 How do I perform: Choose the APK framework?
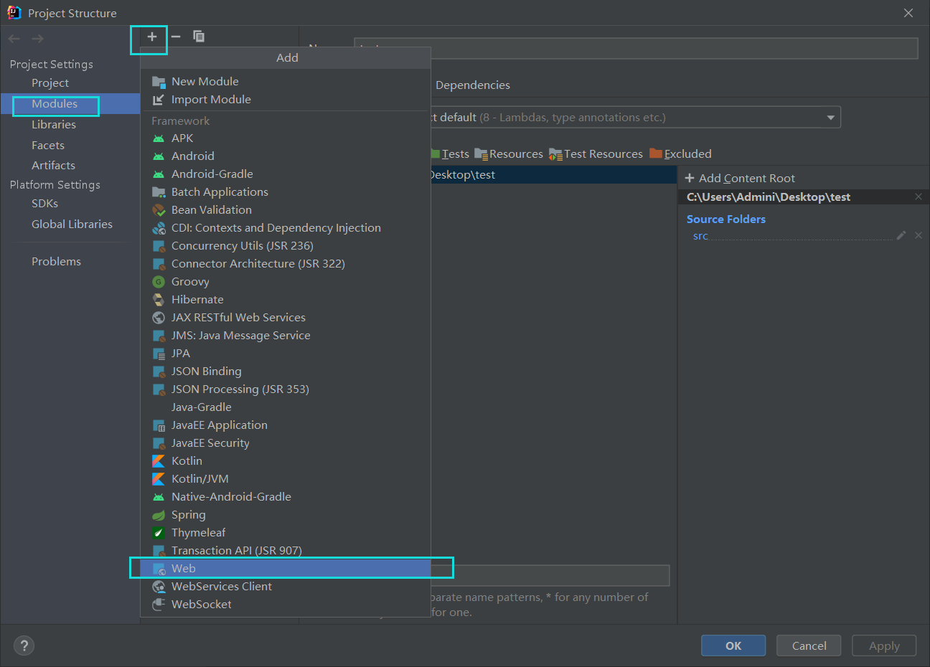[286, 138]
